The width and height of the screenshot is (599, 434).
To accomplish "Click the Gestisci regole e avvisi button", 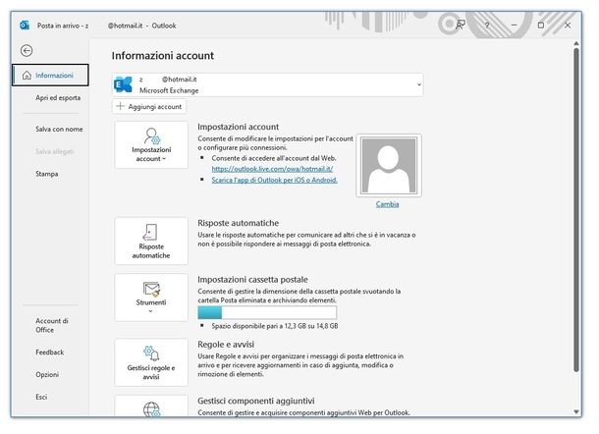I will tap(151, 362).
